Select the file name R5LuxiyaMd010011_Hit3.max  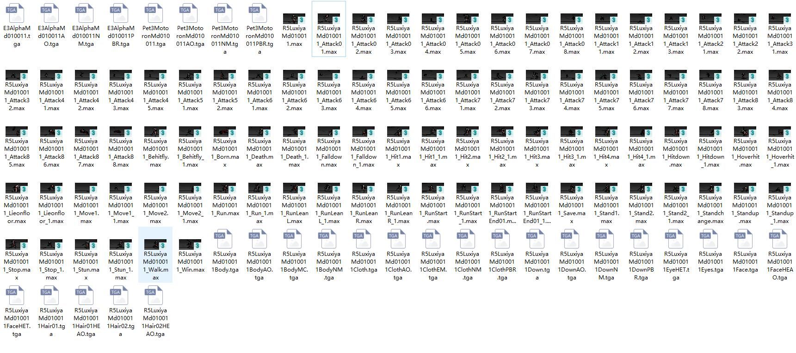pyautogui.click(x=537, y=153)
